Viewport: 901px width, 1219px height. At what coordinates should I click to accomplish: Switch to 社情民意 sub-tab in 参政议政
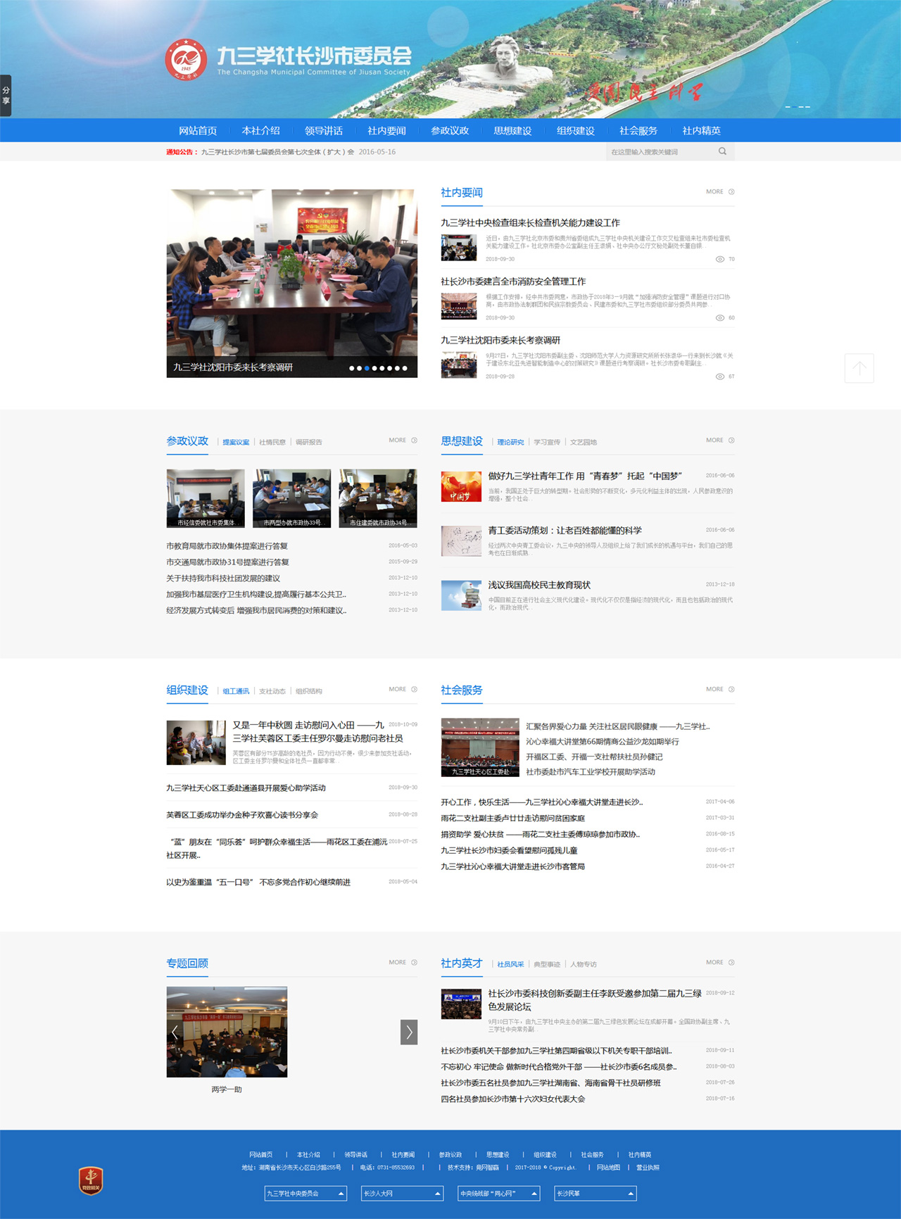(272, 442)
